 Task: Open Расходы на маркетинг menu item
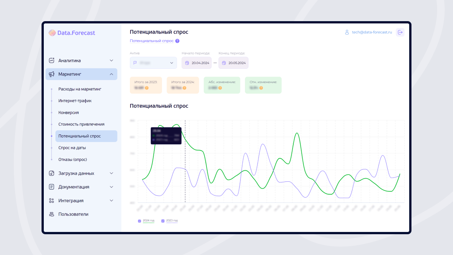[80, 89]
